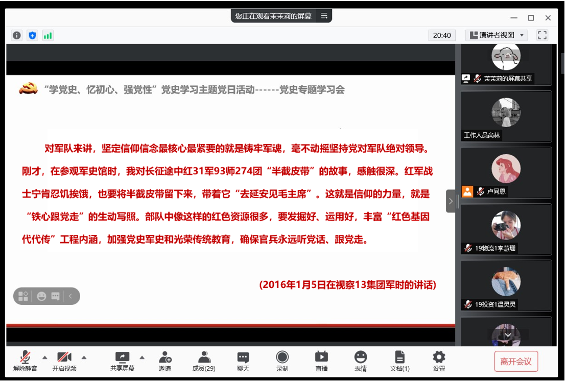Image resolution: width=567 pixels, height=382 pixels.
Task: Open the 邀请 invite option
Action: pyautogui.click(x=164, y=361)
